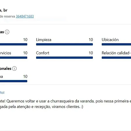Click the Relación calidad rating bar

tap(116, 58)
